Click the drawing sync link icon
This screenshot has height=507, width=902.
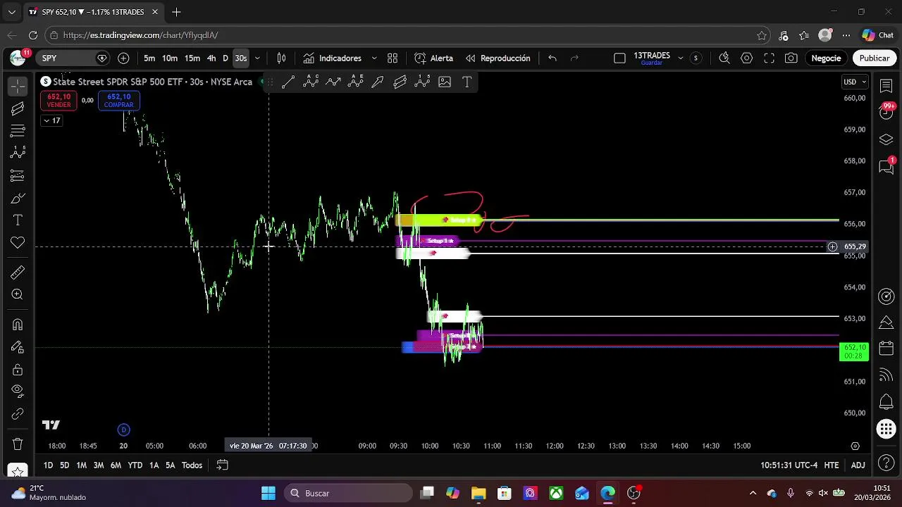pos(18,414)
